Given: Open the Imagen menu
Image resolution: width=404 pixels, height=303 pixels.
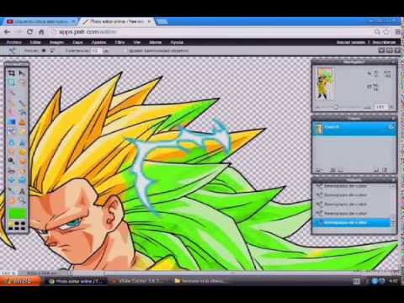Looking at the screenshot, I should [x=56, y=42].
